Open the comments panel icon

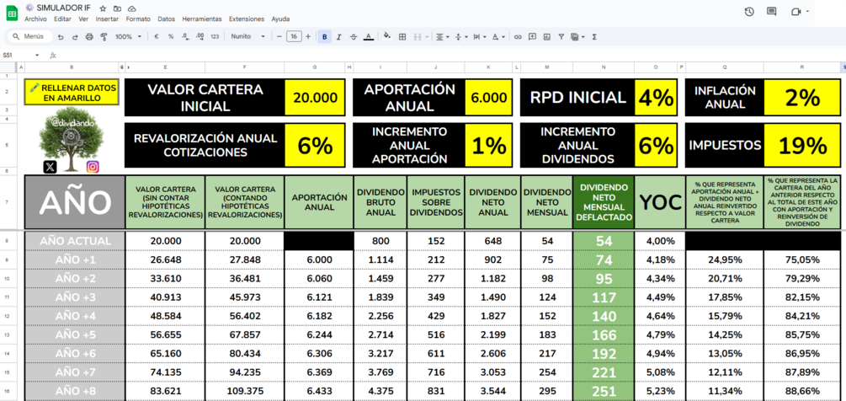tap(772, 12)
